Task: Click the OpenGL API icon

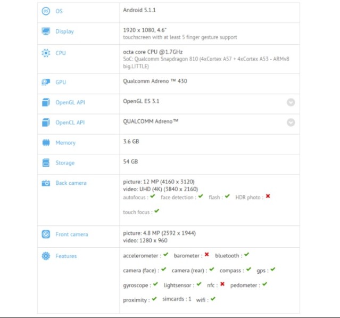Action: pos(46,102)
